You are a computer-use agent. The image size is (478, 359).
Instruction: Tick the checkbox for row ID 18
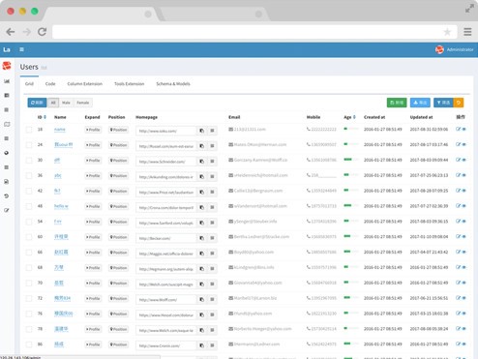[x=29, y=130]
